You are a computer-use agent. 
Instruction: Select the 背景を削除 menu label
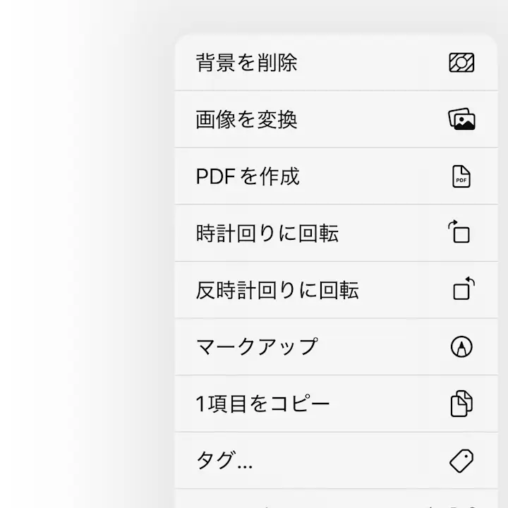point(246,63)
